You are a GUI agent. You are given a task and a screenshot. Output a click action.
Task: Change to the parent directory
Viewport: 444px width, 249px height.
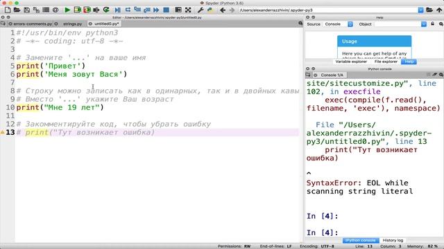pos(439,10)
